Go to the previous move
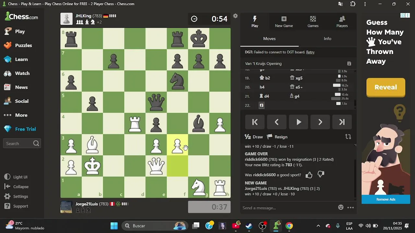415x233 pixels. pos(277,122)
